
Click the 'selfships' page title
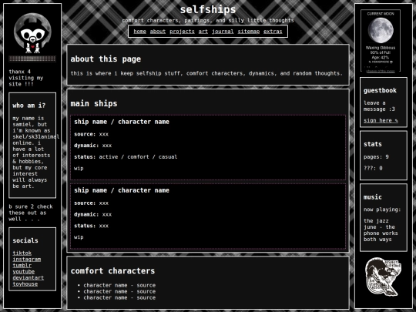pyautogui.click(x=208, y=10)
